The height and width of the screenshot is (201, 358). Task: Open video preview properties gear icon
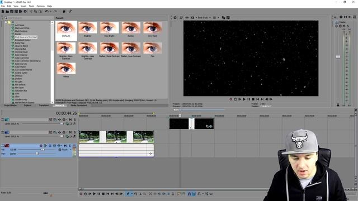click(175, 17)
